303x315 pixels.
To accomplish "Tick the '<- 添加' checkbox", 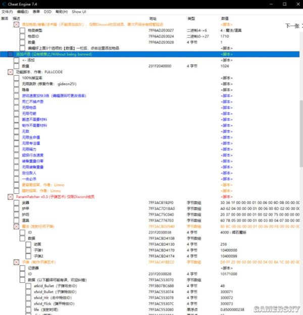I will point(17,60).
